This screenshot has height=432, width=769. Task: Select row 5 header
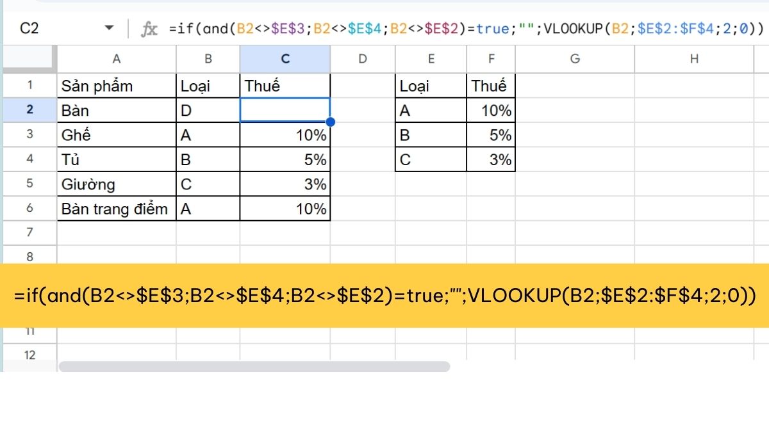[29, 184]
